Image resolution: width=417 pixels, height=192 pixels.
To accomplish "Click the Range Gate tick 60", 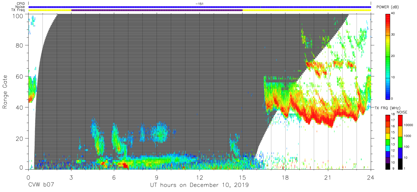I will tap(20, 77).
